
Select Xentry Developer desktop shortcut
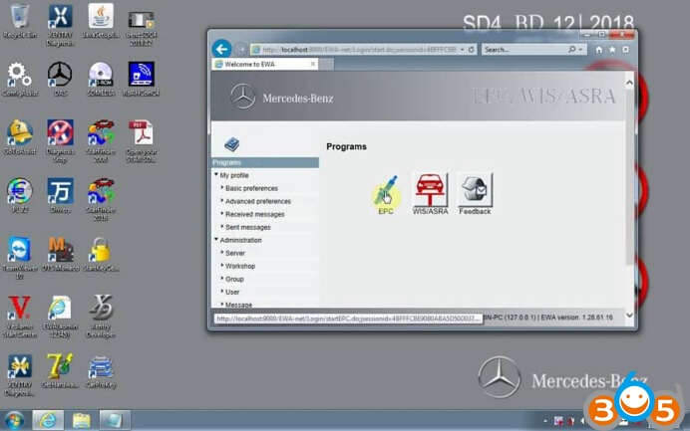[x=101, y=317]
